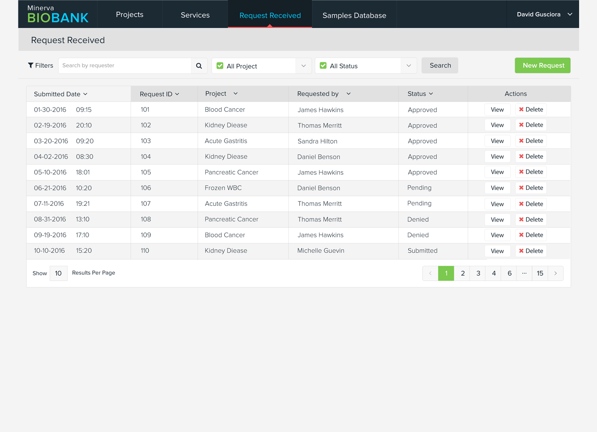Switch to the Samples Database tab
Viewport: 597px width, 432px height.
[354, 15]
